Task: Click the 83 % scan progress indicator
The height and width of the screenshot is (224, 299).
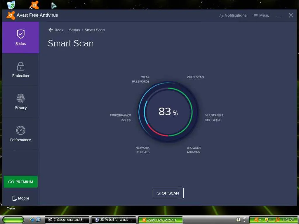Action: 168,112
